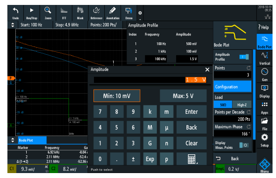The image size is (276, 178).
Task: Open the calculator keypad mode button
Action: click(191, 159)
